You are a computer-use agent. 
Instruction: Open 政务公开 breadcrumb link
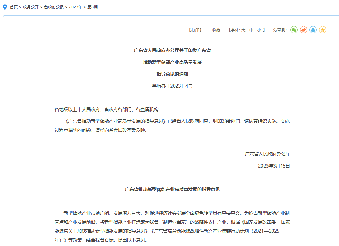click(x=31, y=7)
